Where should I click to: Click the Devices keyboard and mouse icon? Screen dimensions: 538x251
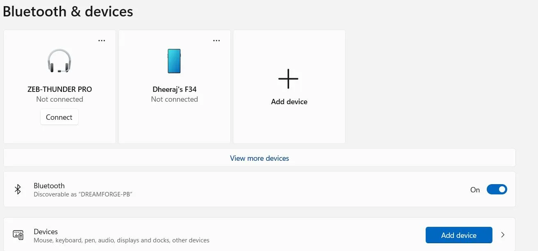coord(18,235)
